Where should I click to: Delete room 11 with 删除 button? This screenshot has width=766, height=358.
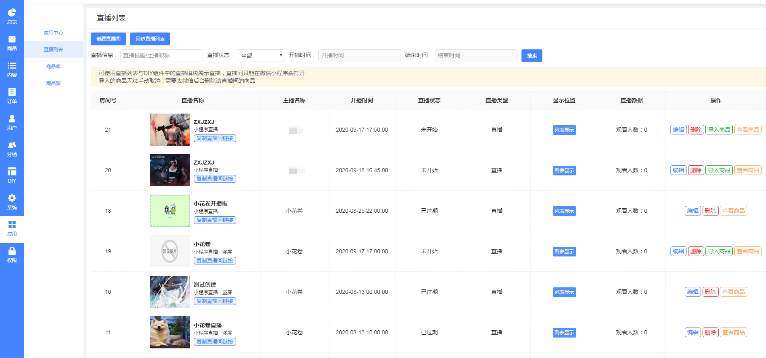pyautogui.click(x=711, y=332)
